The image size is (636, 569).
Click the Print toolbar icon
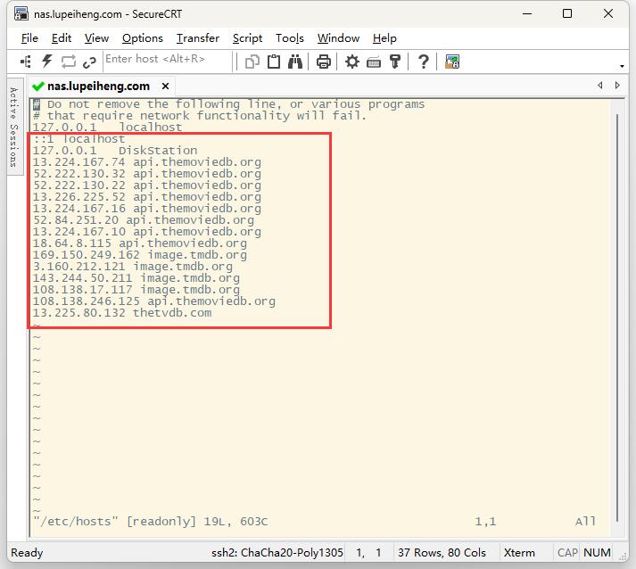click(323, 62)
